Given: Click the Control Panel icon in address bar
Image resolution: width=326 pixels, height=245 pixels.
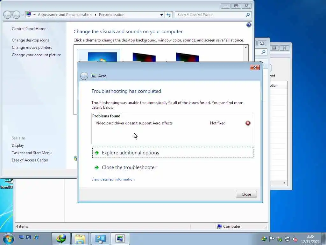Looking at the screenshot, I should 29,14.
